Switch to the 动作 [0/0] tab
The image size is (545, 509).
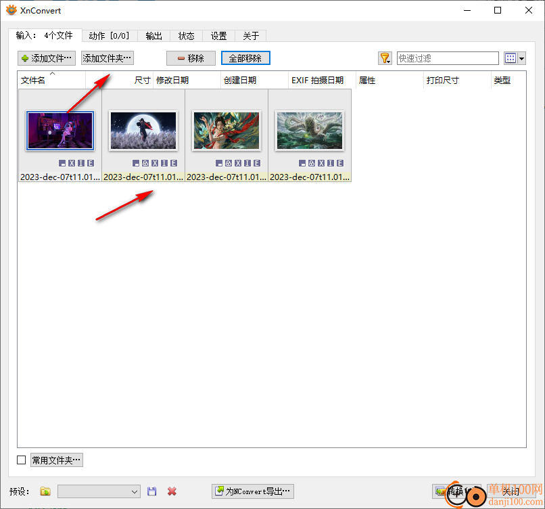[109, 36]
